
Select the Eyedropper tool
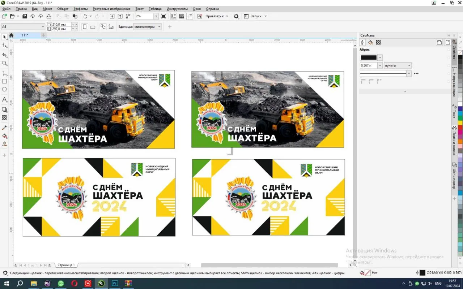pyautogui.click(x=4, y=128)
